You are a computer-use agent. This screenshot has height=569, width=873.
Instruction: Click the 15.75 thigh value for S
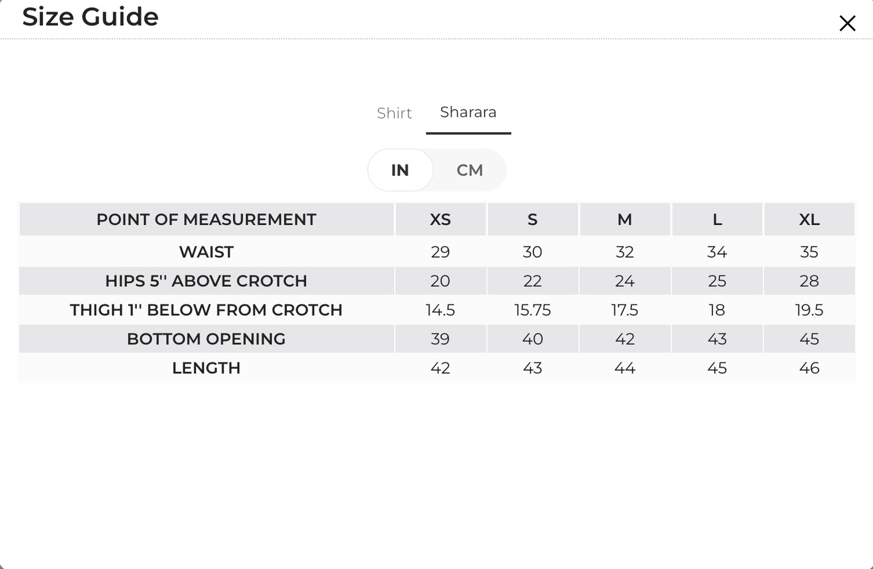pos(532,310)
